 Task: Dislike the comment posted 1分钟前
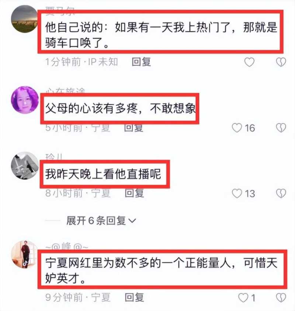coord(281,62)
